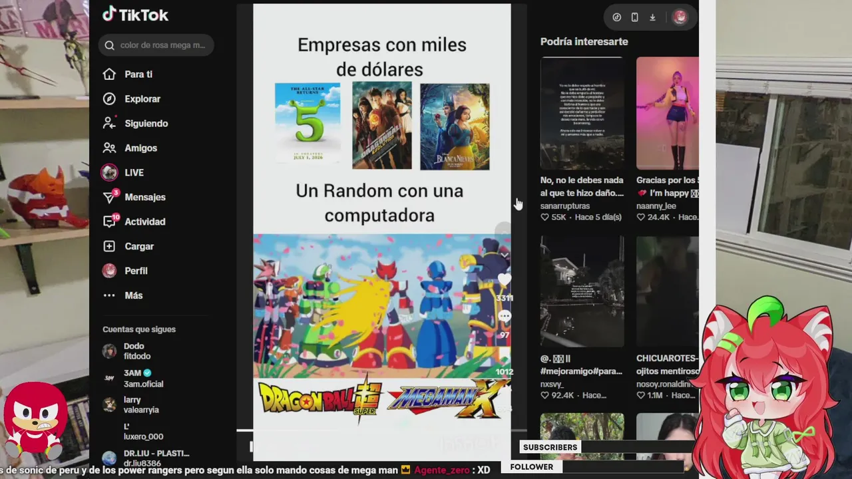Click the SUBSCRIBERS overlay label

[x=550, y=447]
